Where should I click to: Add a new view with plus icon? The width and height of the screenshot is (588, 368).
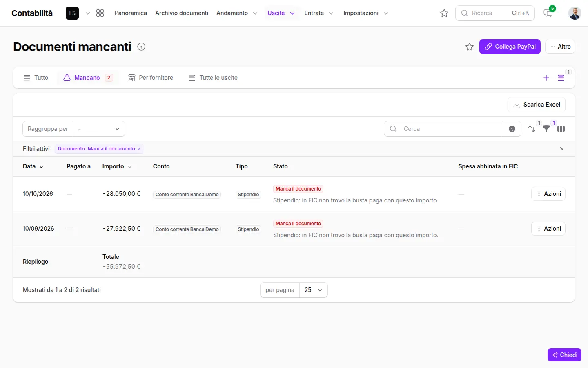[546, 78]
